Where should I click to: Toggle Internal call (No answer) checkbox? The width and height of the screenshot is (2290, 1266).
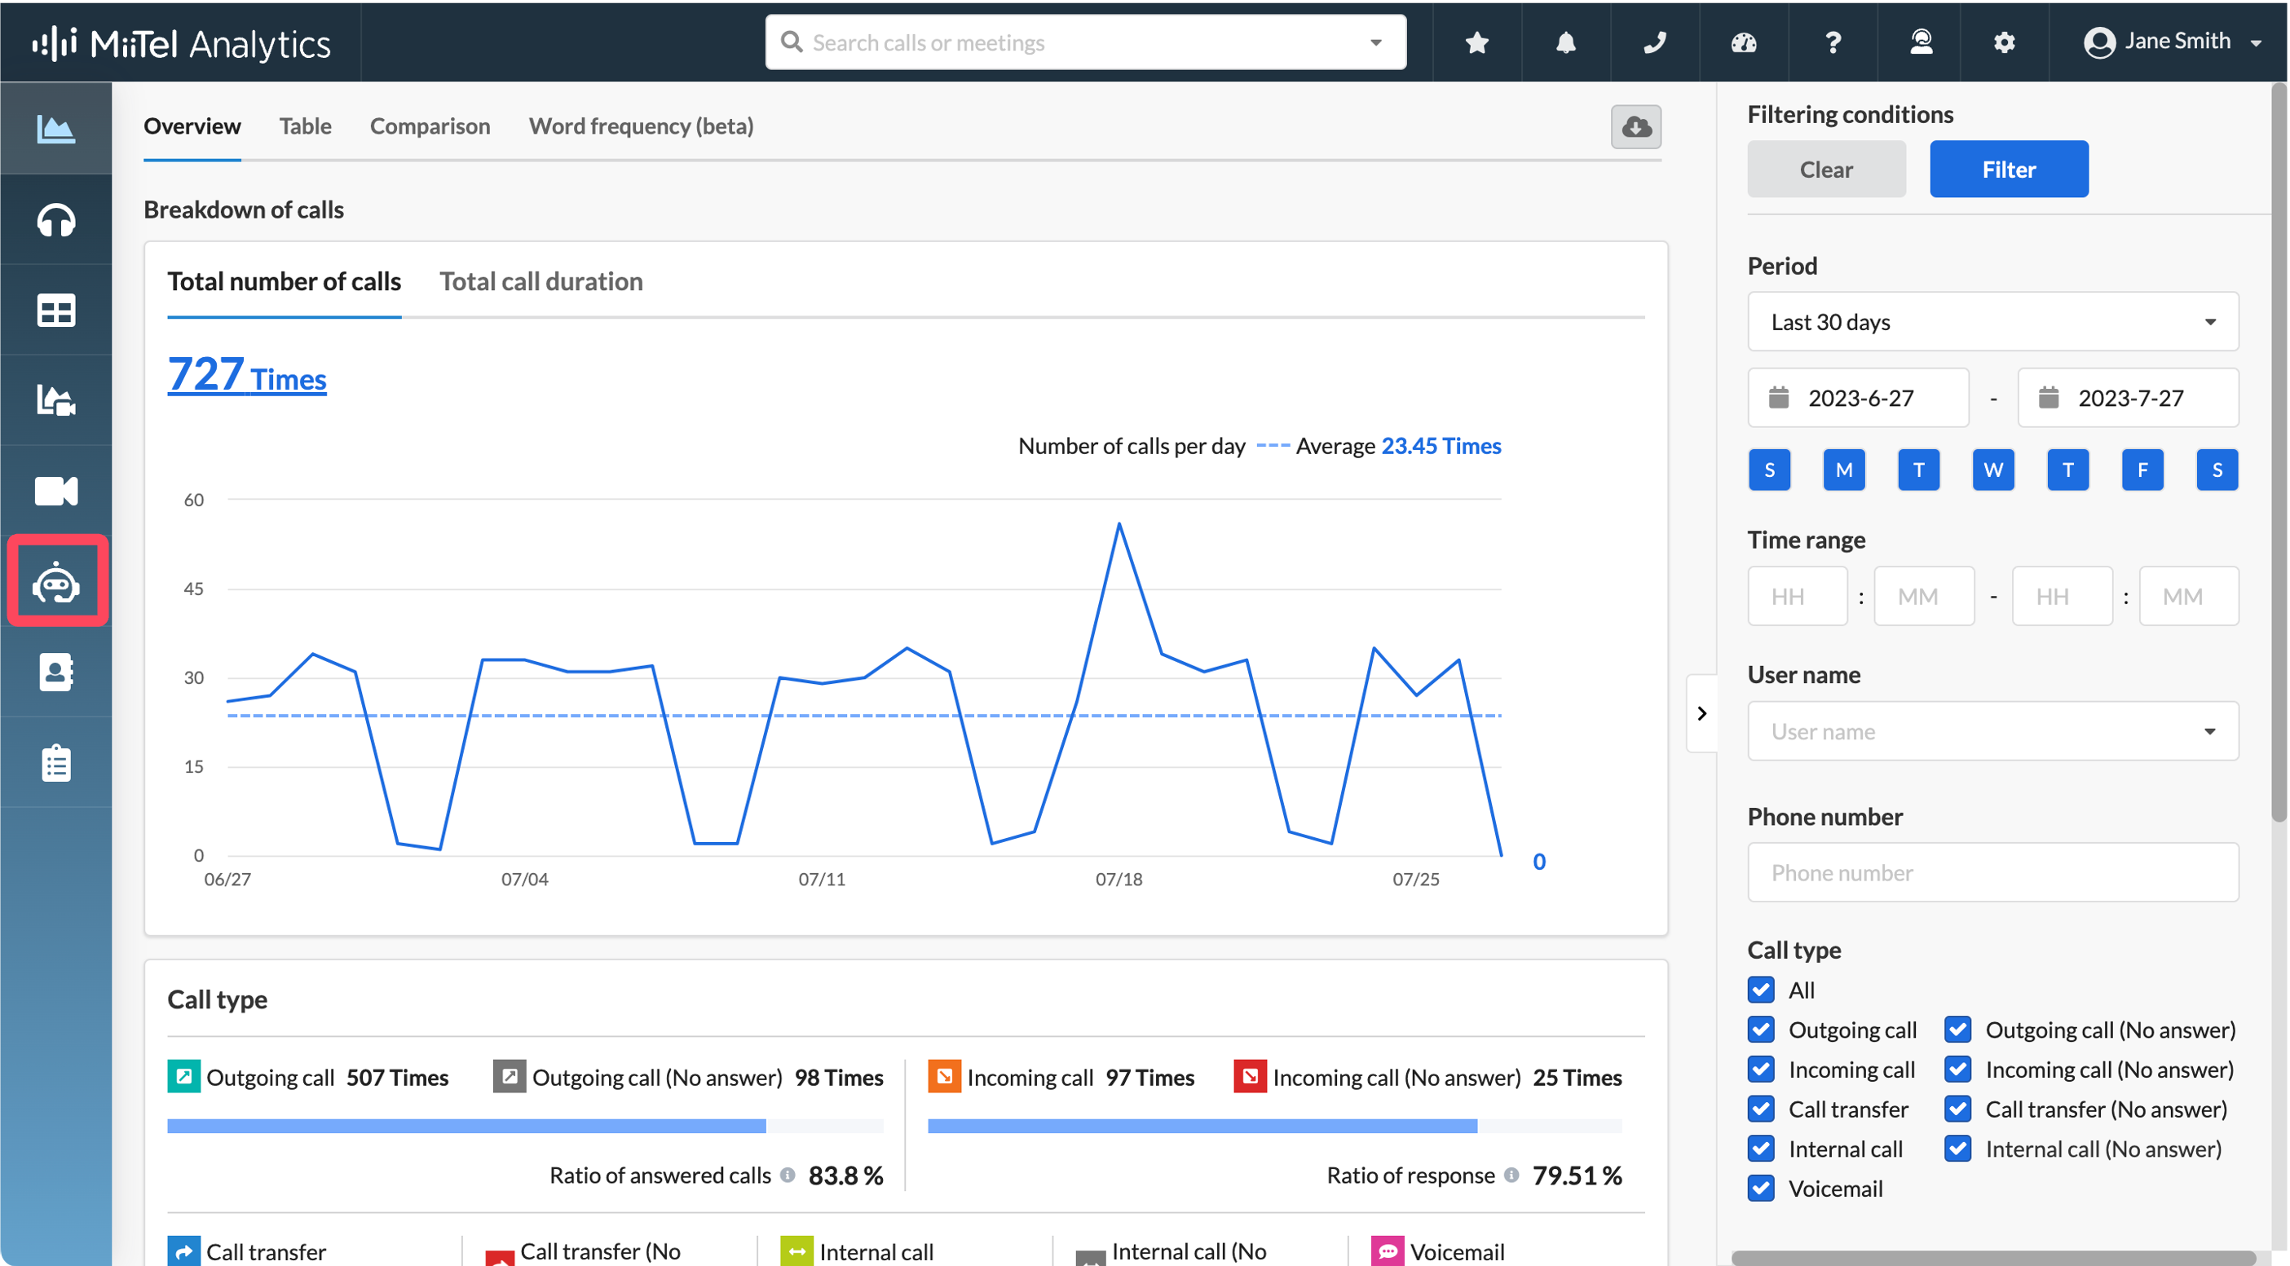click(x=1958, y=1149)
